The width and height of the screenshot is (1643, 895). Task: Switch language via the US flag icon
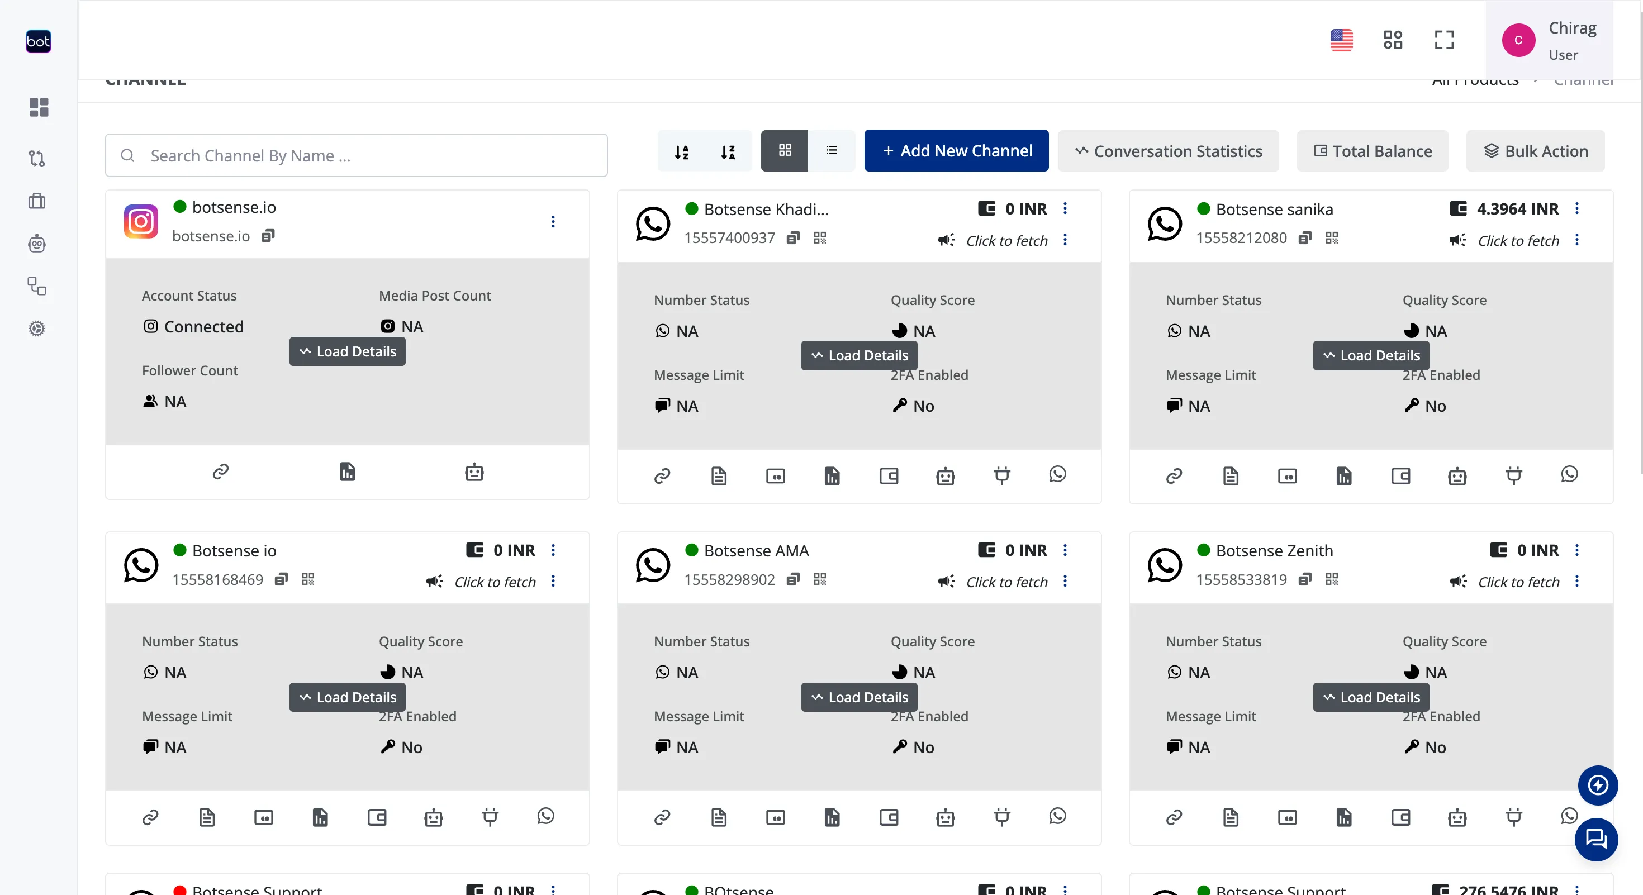(1341, 40)
